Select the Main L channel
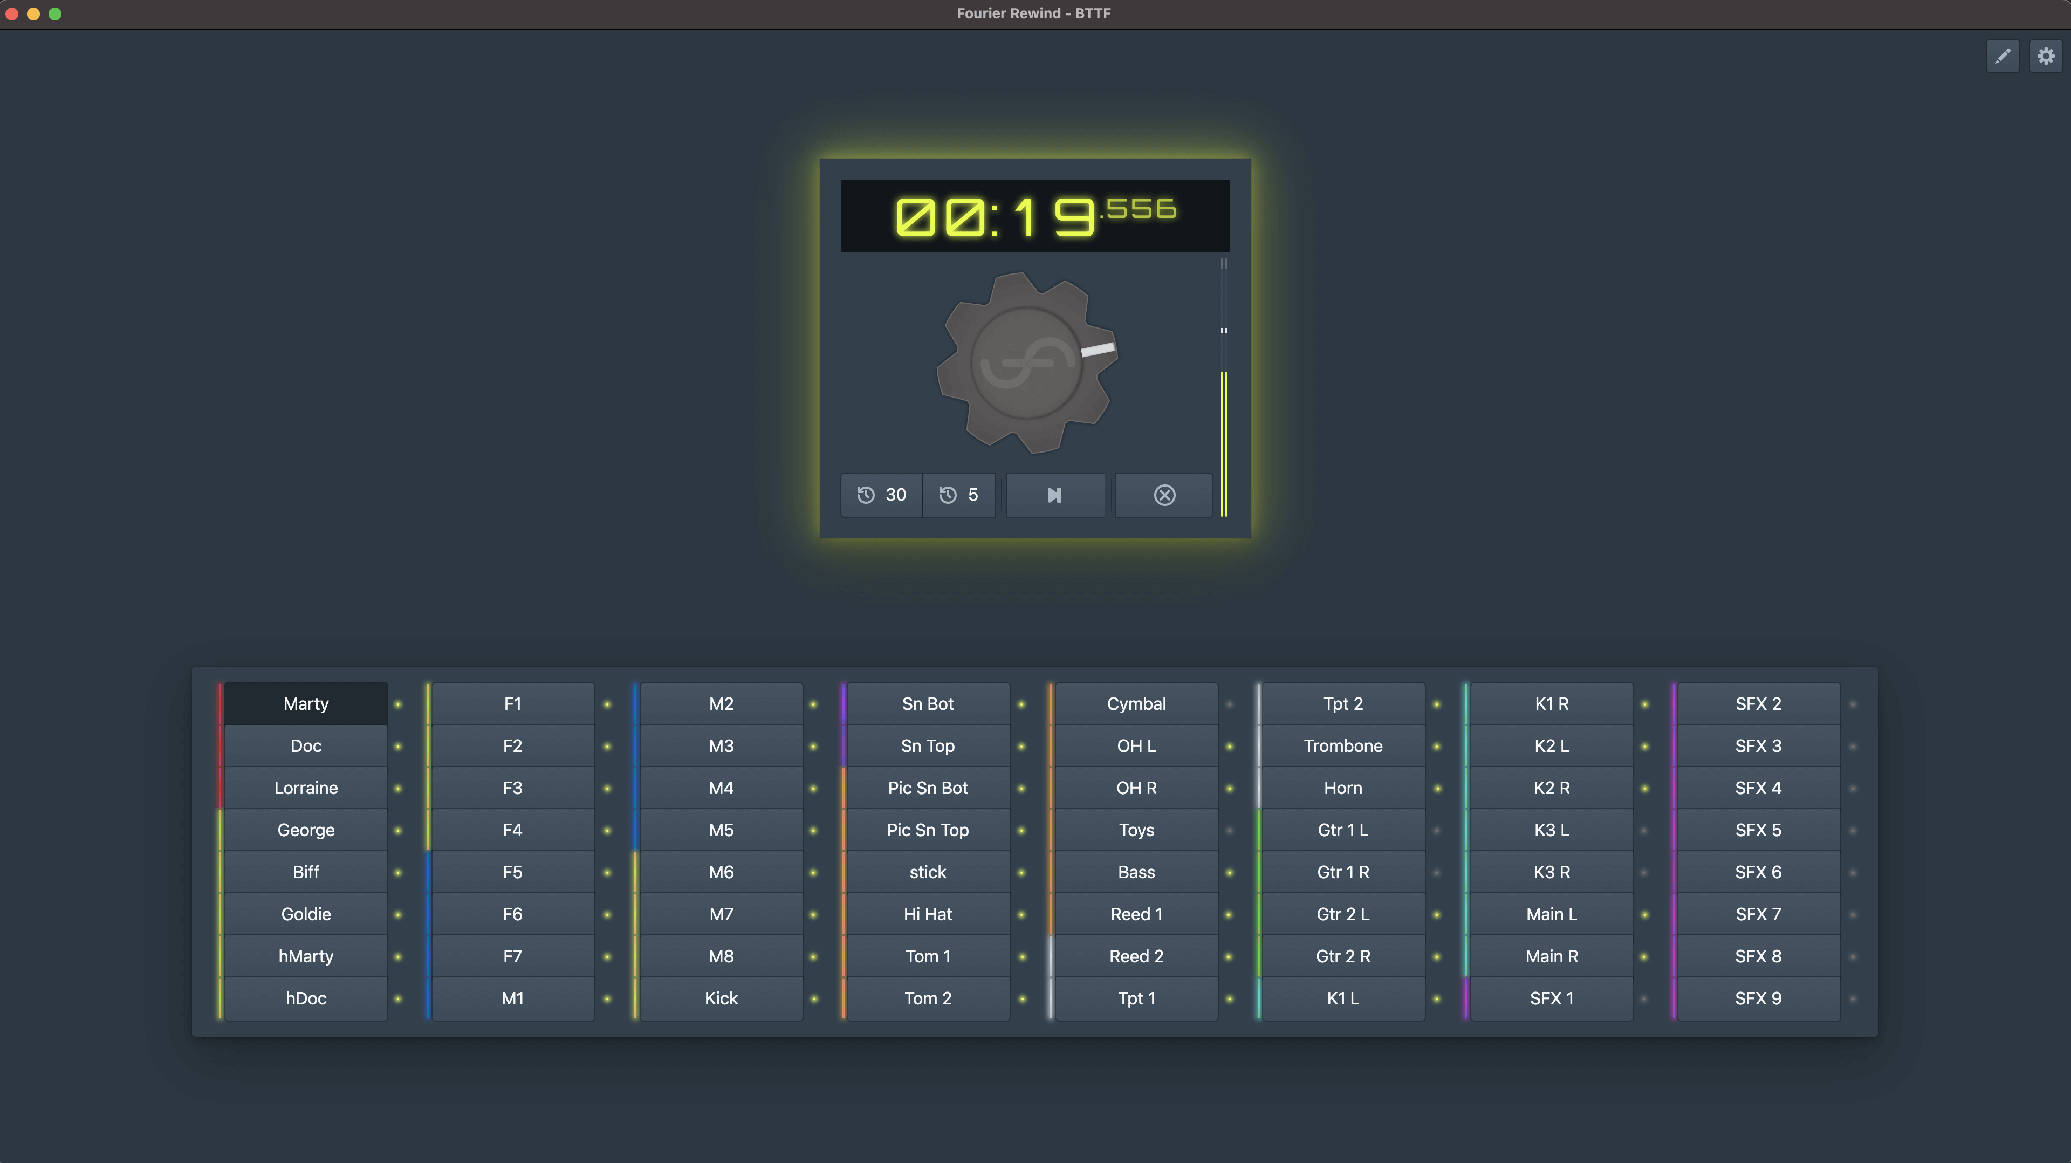The width and height of the screenshot is (2071, 1163). pyautogui.click(x=1551, y=914)
